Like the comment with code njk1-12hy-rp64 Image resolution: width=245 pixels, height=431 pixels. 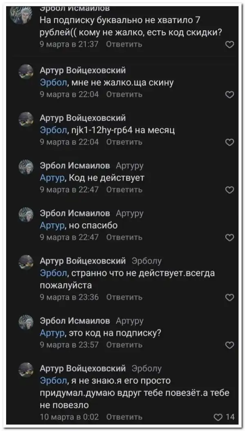point(230,142)
